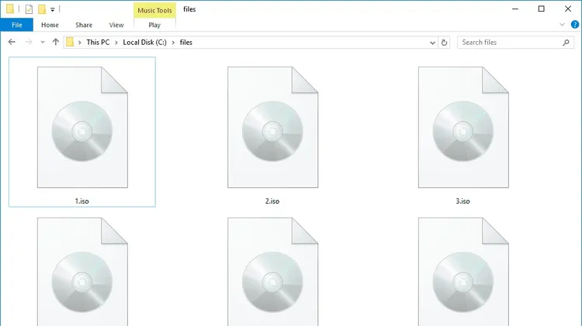The width and height of the screenshot is (582, 326).
Task: Go up one folder level arrow
Action: coord(56,43)
